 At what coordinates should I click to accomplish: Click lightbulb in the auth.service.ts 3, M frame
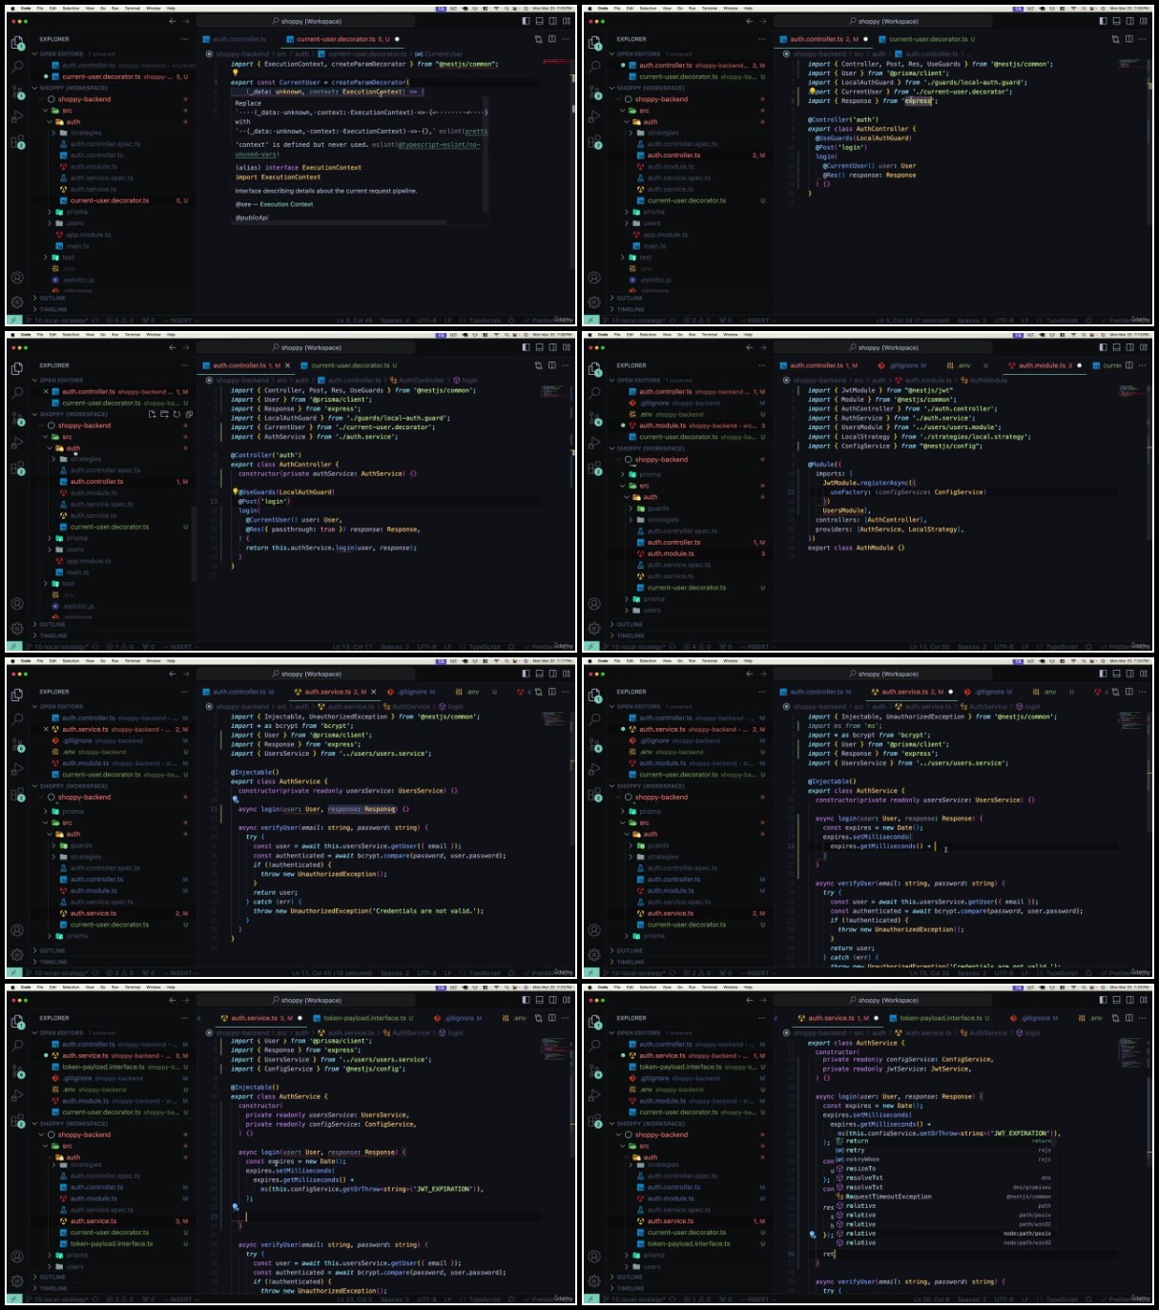[x=235, y=1207]
